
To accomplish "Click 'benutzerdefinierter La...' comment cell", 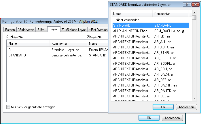I will coord(67,55).
